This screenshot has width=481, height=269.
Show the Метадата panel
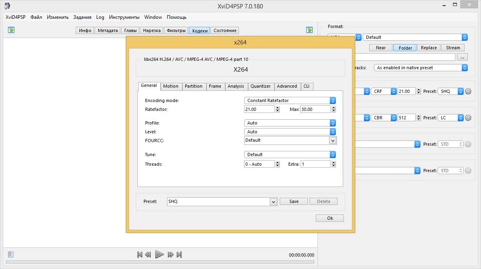pyautogui.click(x=108, y=30)
